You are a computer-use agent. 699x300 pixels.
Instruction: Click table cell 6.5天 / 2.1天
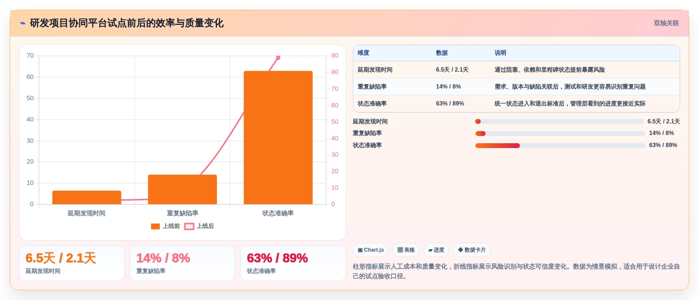452,70
